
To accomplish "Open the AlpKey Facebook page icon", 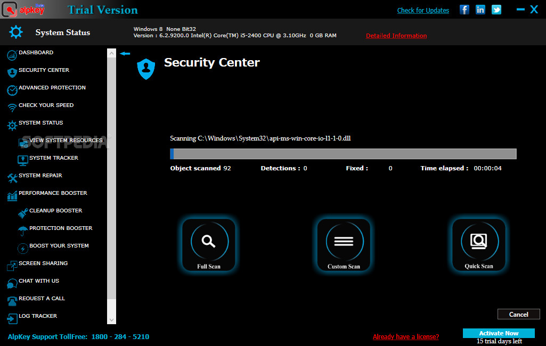I will pyautogui.click(x=464, y=10).
